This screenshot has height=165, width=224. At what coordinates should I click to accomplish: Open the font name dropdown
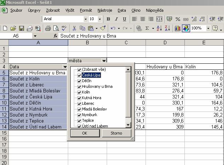click(86, 19)
